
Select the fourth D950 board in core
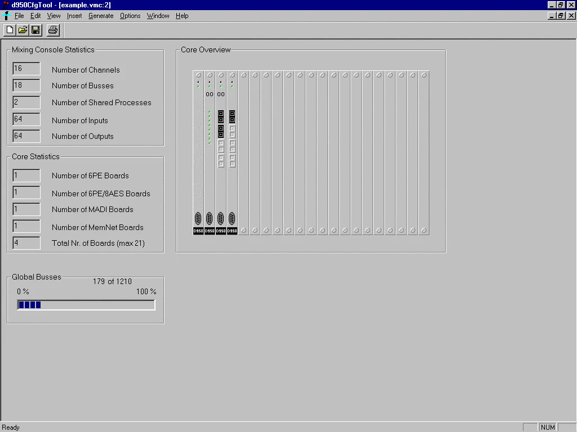(232, 153)
